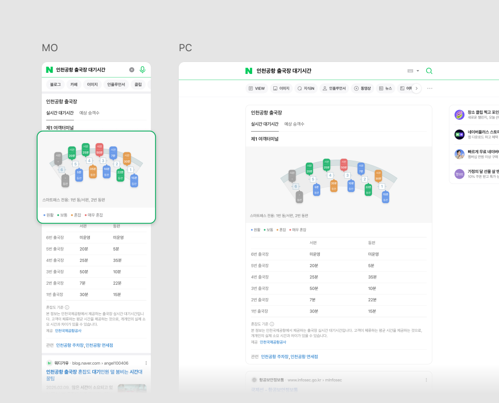Click the 인천공항 면세점 related link on mobile
Image resolution: width=499 pixels, height=403 pixels.
pyautogui.click(x=99, y=345)
